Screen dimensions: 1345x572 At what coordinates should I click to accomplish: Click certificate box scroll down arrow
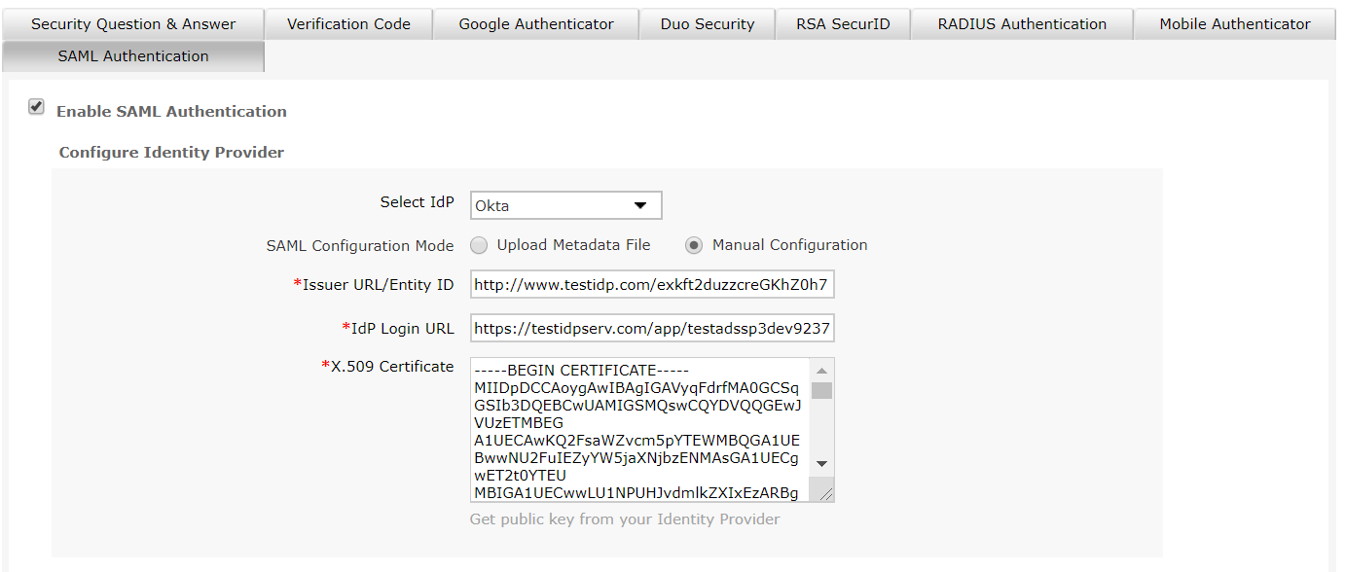[821, 464]
